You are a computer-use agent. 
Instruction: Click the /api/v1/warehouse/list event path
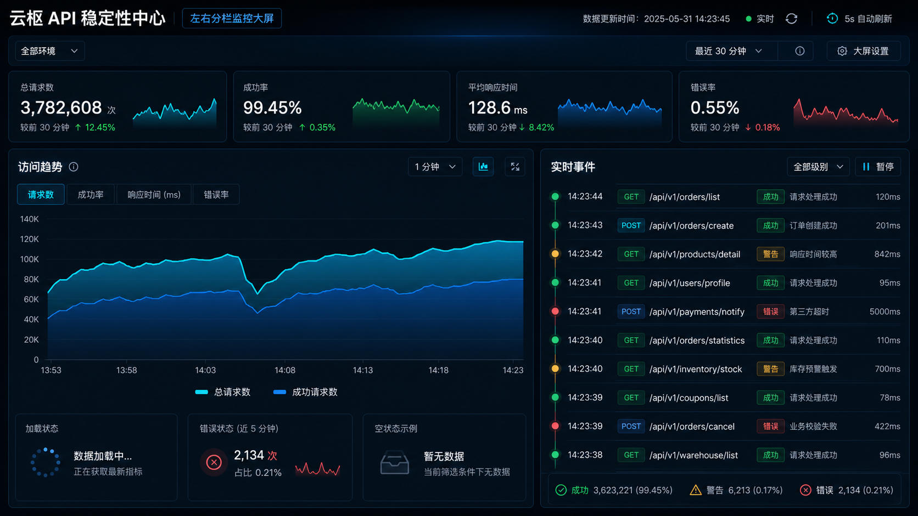693,455
